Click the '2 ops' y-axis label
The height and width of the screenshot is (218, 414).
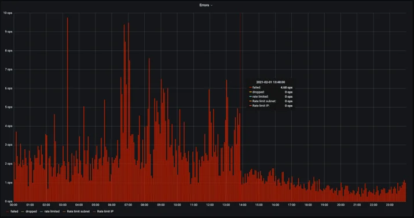pos(8,164)
